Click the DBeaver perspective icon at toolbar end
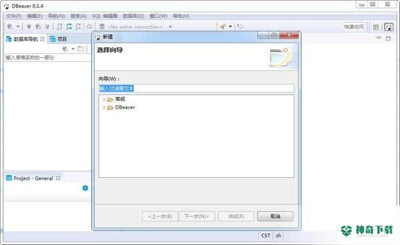The width and height of the screenshot is (400, 245). (389, 27)
